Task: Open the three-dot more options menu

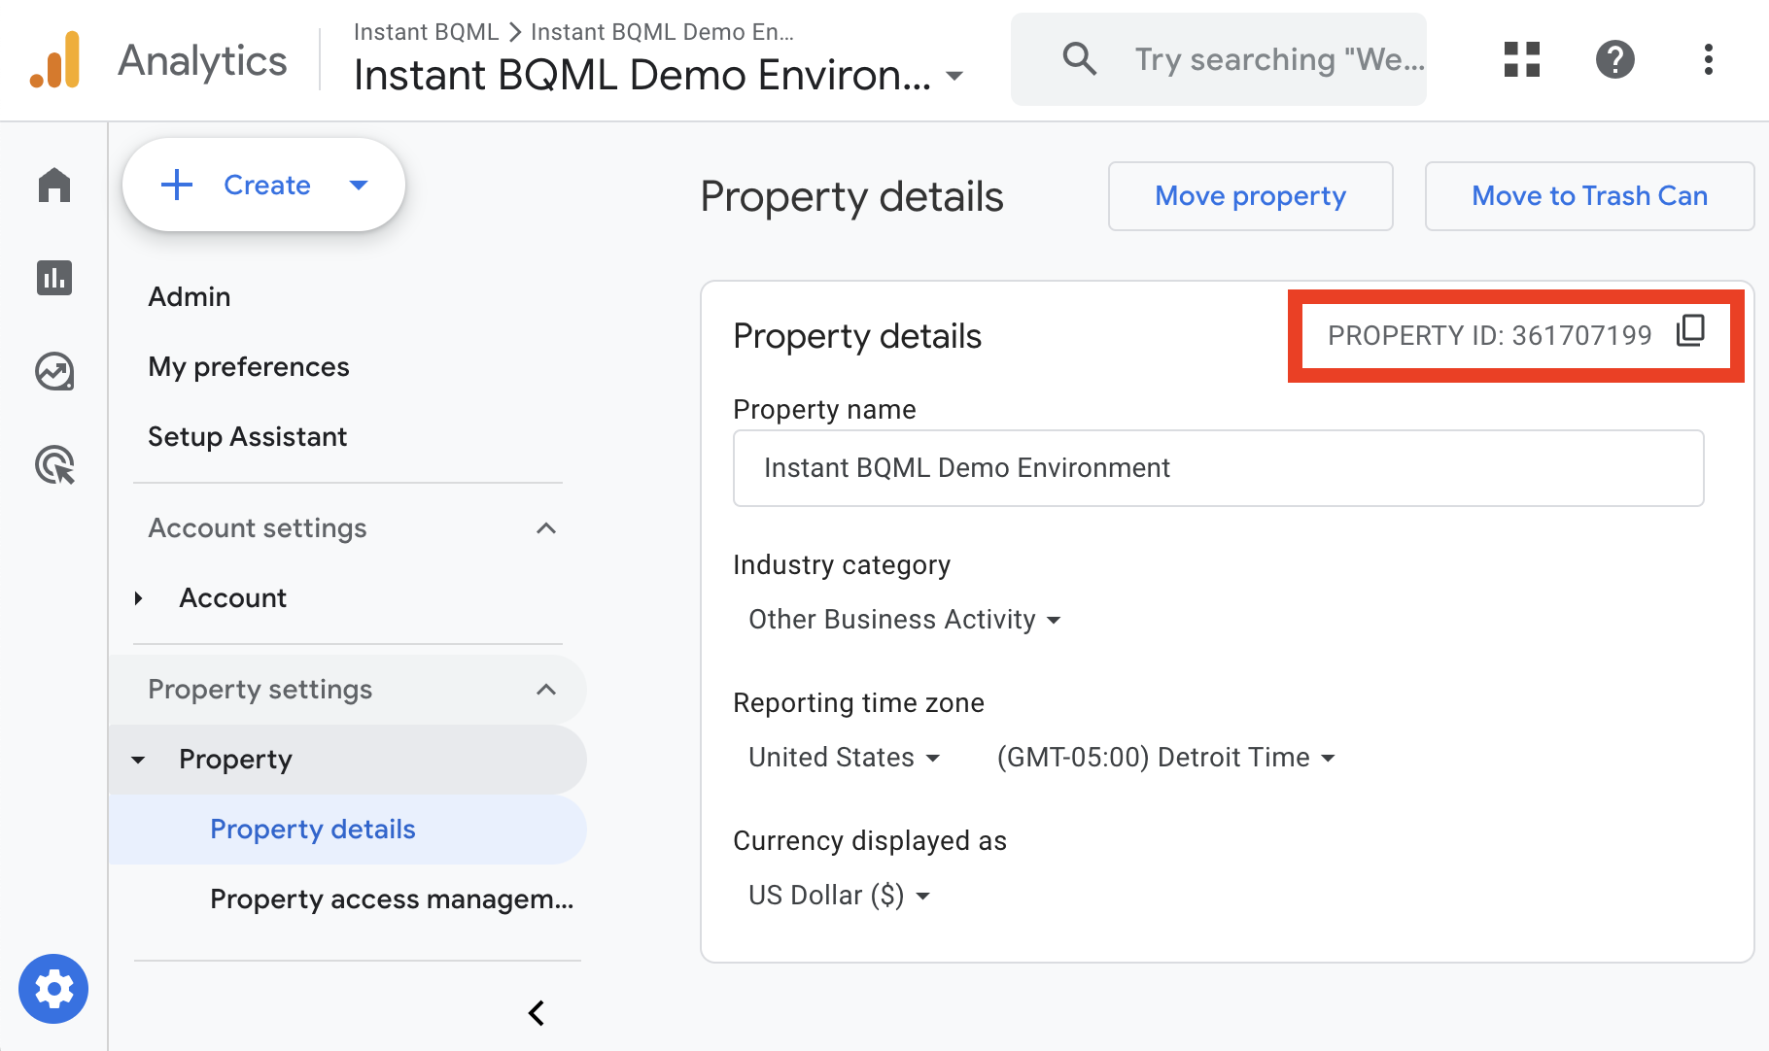Action: pos(1709,59)
